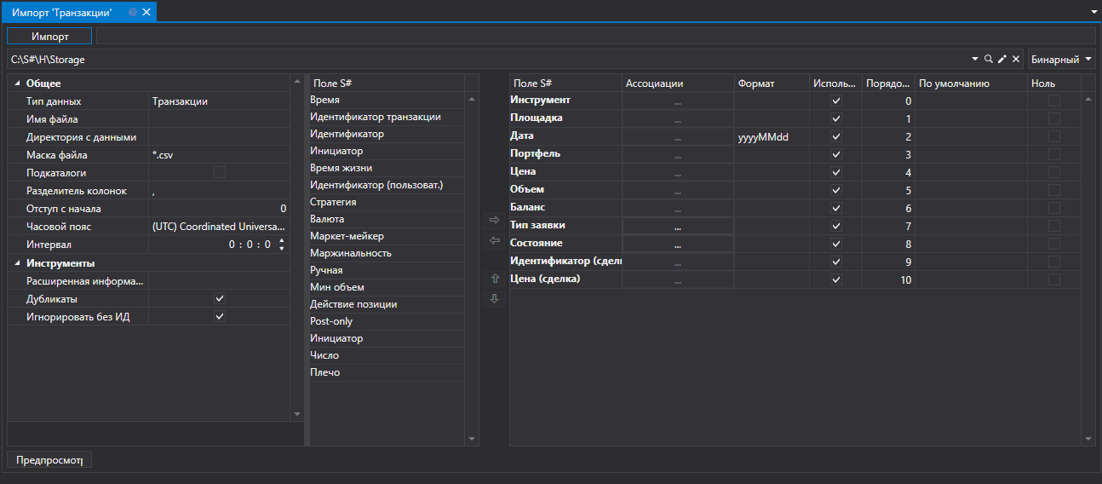The height and width of the screenshot is (484, 1102).
Task: Edit storage path with pencil icon
Action: tap(1002, 60)
